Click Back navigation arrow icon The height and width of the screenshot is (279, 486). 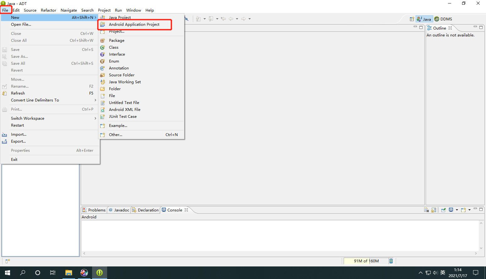pyautogui.click(x=231, y=19)
